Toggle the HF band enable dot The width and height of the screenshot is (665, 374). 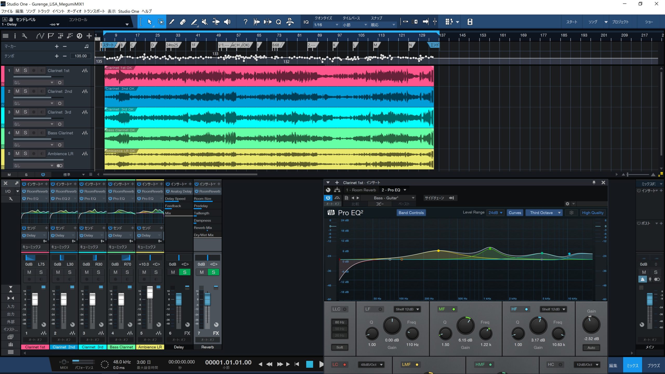(526, 309)
